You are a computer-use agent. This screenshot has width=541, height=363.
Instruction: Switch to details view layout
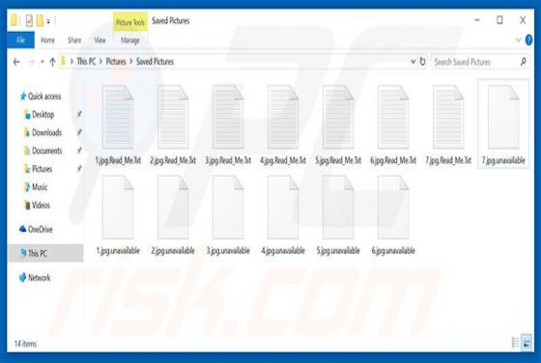[x=515, y=343]
